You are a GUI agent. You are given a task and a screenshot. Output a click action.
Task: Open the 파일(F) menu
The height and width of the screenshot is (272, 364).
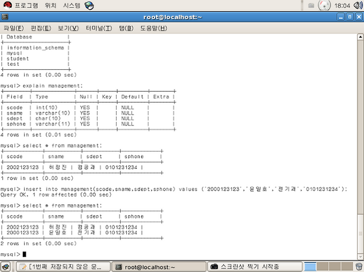coord(14,28)
